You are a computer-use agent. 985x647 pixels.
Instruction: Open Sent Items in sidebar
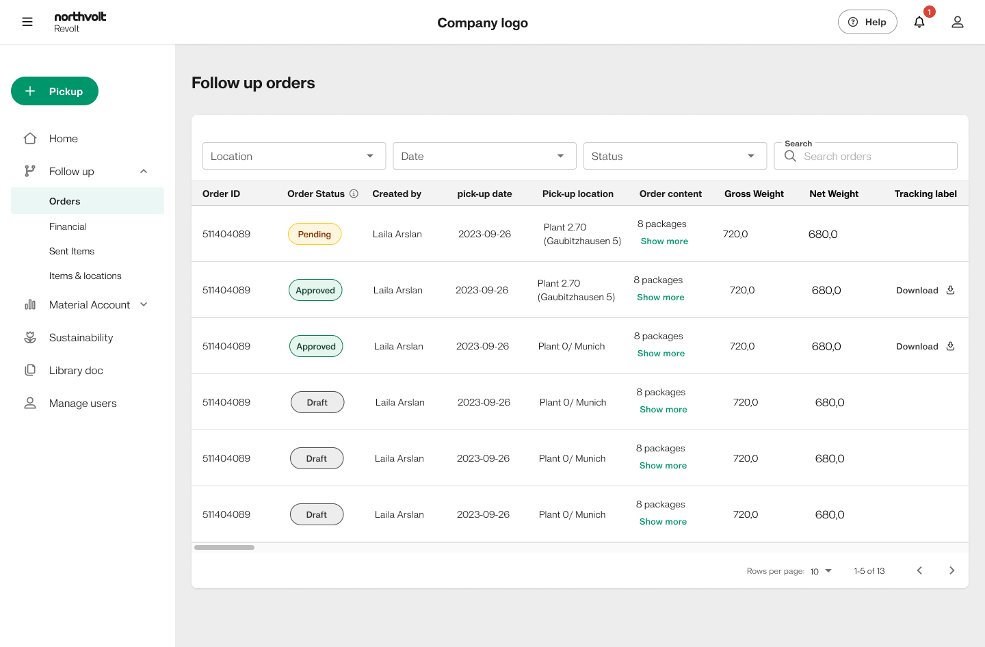point(72,251)
